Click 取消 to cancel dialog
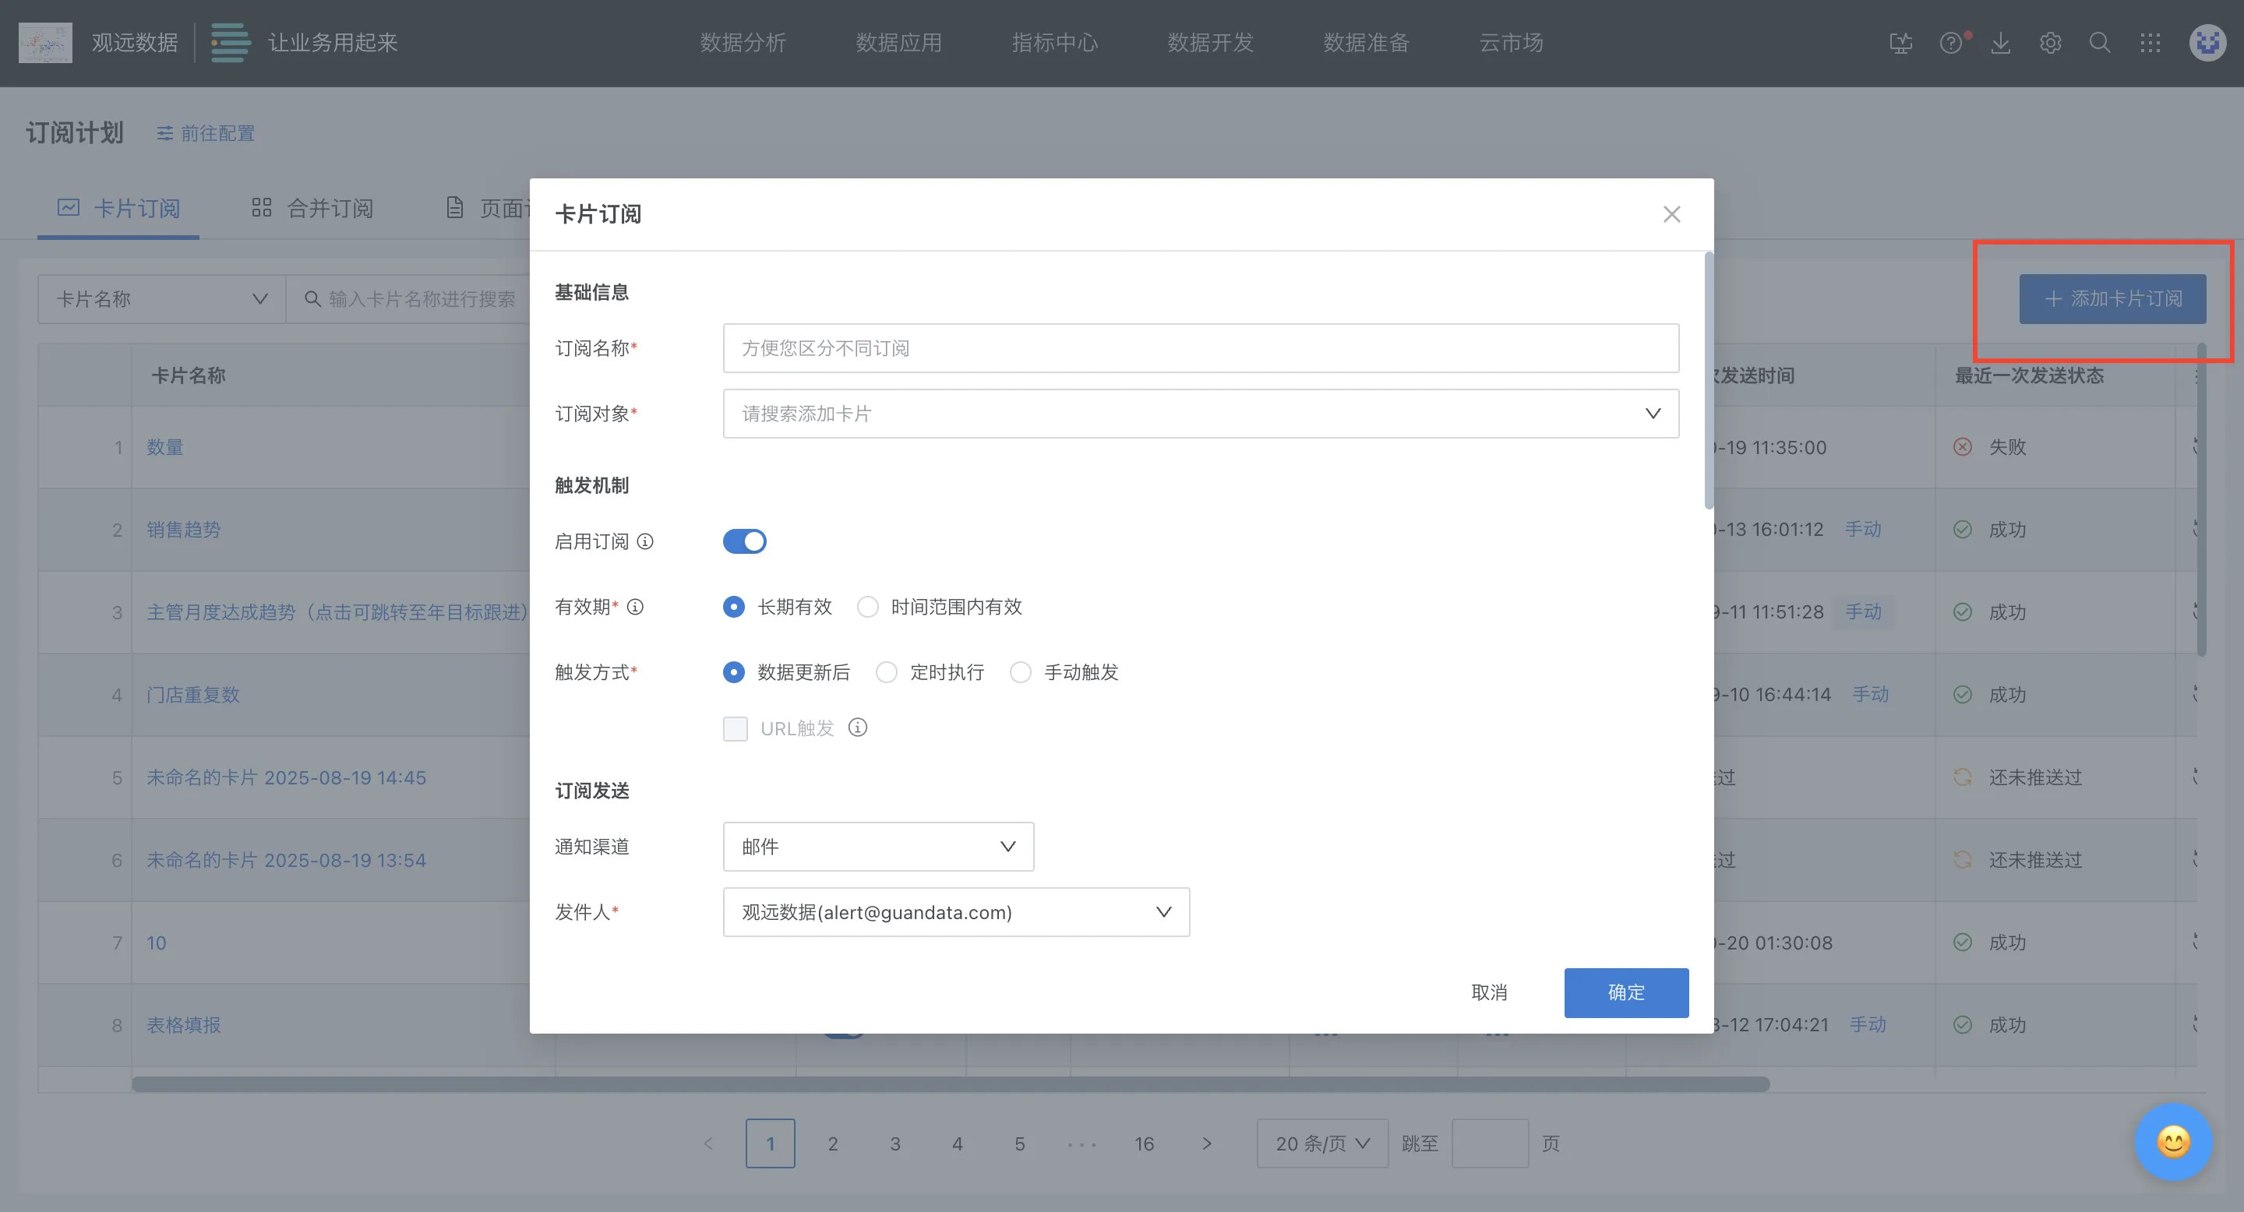 pyautogui.click(x=1489, y=992)
